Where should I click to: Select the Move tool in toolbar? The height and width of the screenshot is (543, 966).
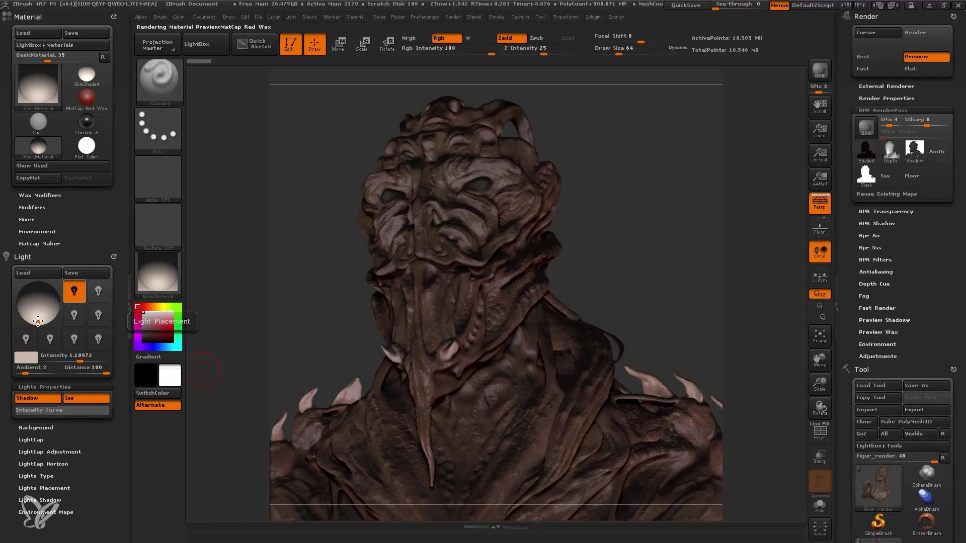[x=339, y=43]
